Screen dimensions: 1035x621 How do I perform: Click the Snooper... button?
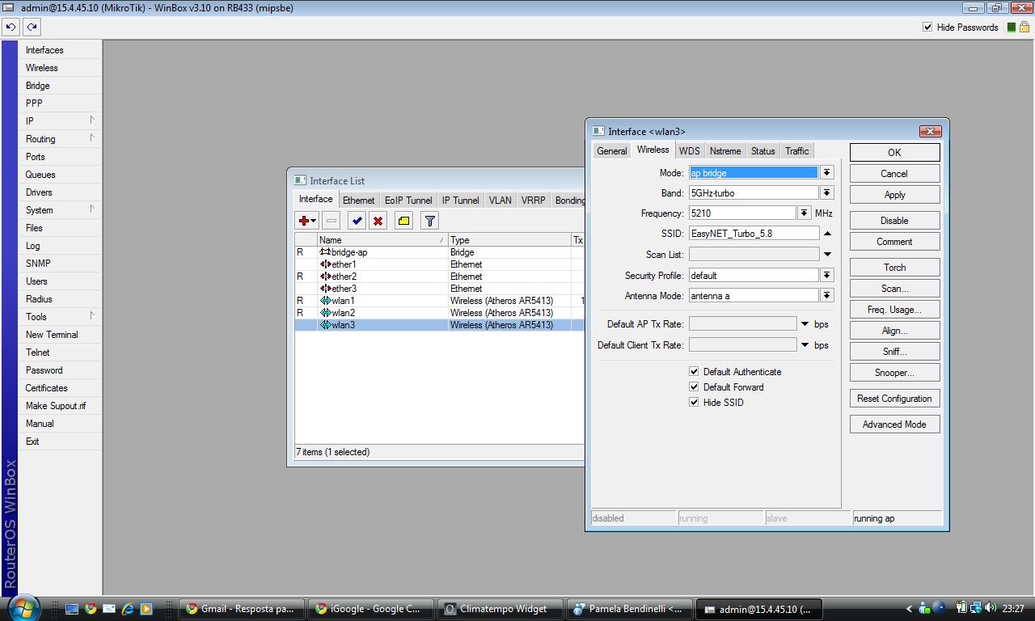[894, 373]
